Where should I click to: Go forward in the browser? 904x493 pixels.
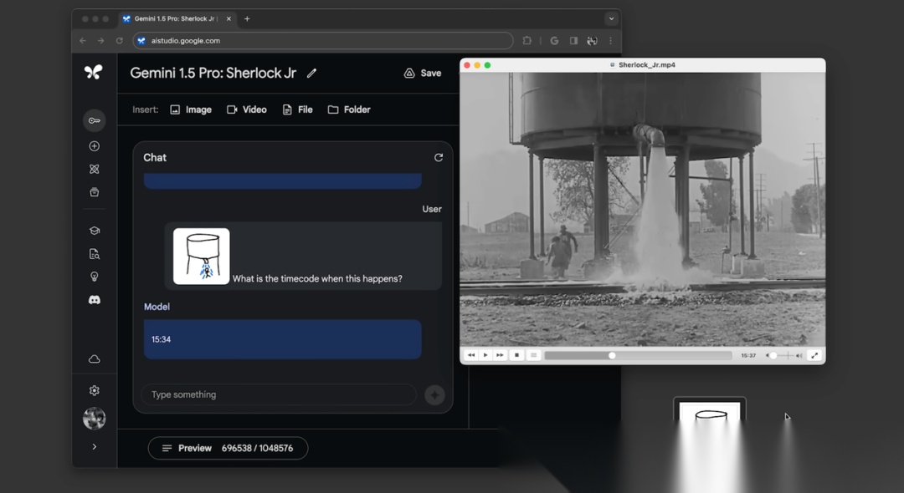[x=101, y=41]
